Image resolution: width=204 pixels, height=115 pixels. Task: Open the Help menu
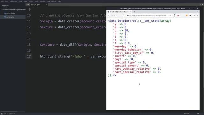click(60, 1)
